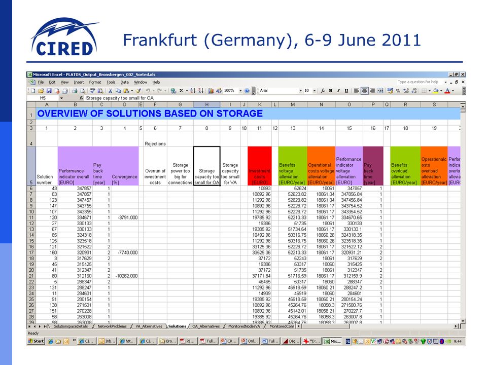Screen dimensions: 487x365
Task: Click the 'Type a question for help' box
Action: pyautogui.click(x=420, y=82)
